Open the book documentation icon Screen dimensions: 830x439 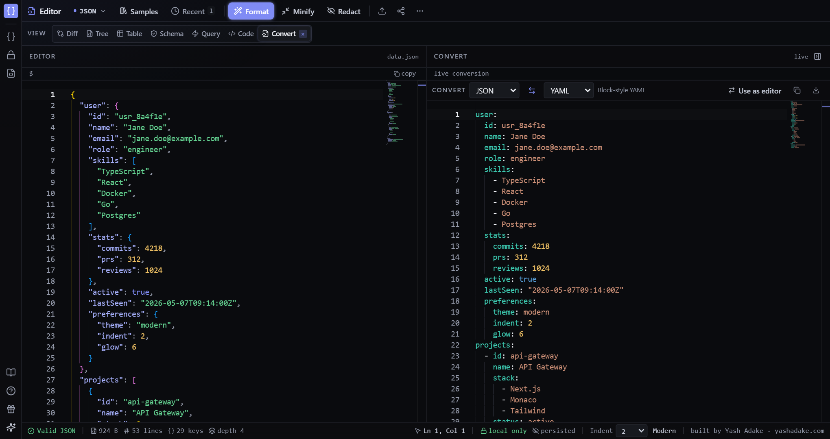pos(11,372)
